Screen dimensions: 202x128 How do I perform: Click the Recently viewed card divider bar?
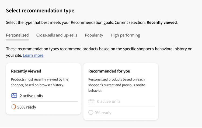tap(44, 101)
